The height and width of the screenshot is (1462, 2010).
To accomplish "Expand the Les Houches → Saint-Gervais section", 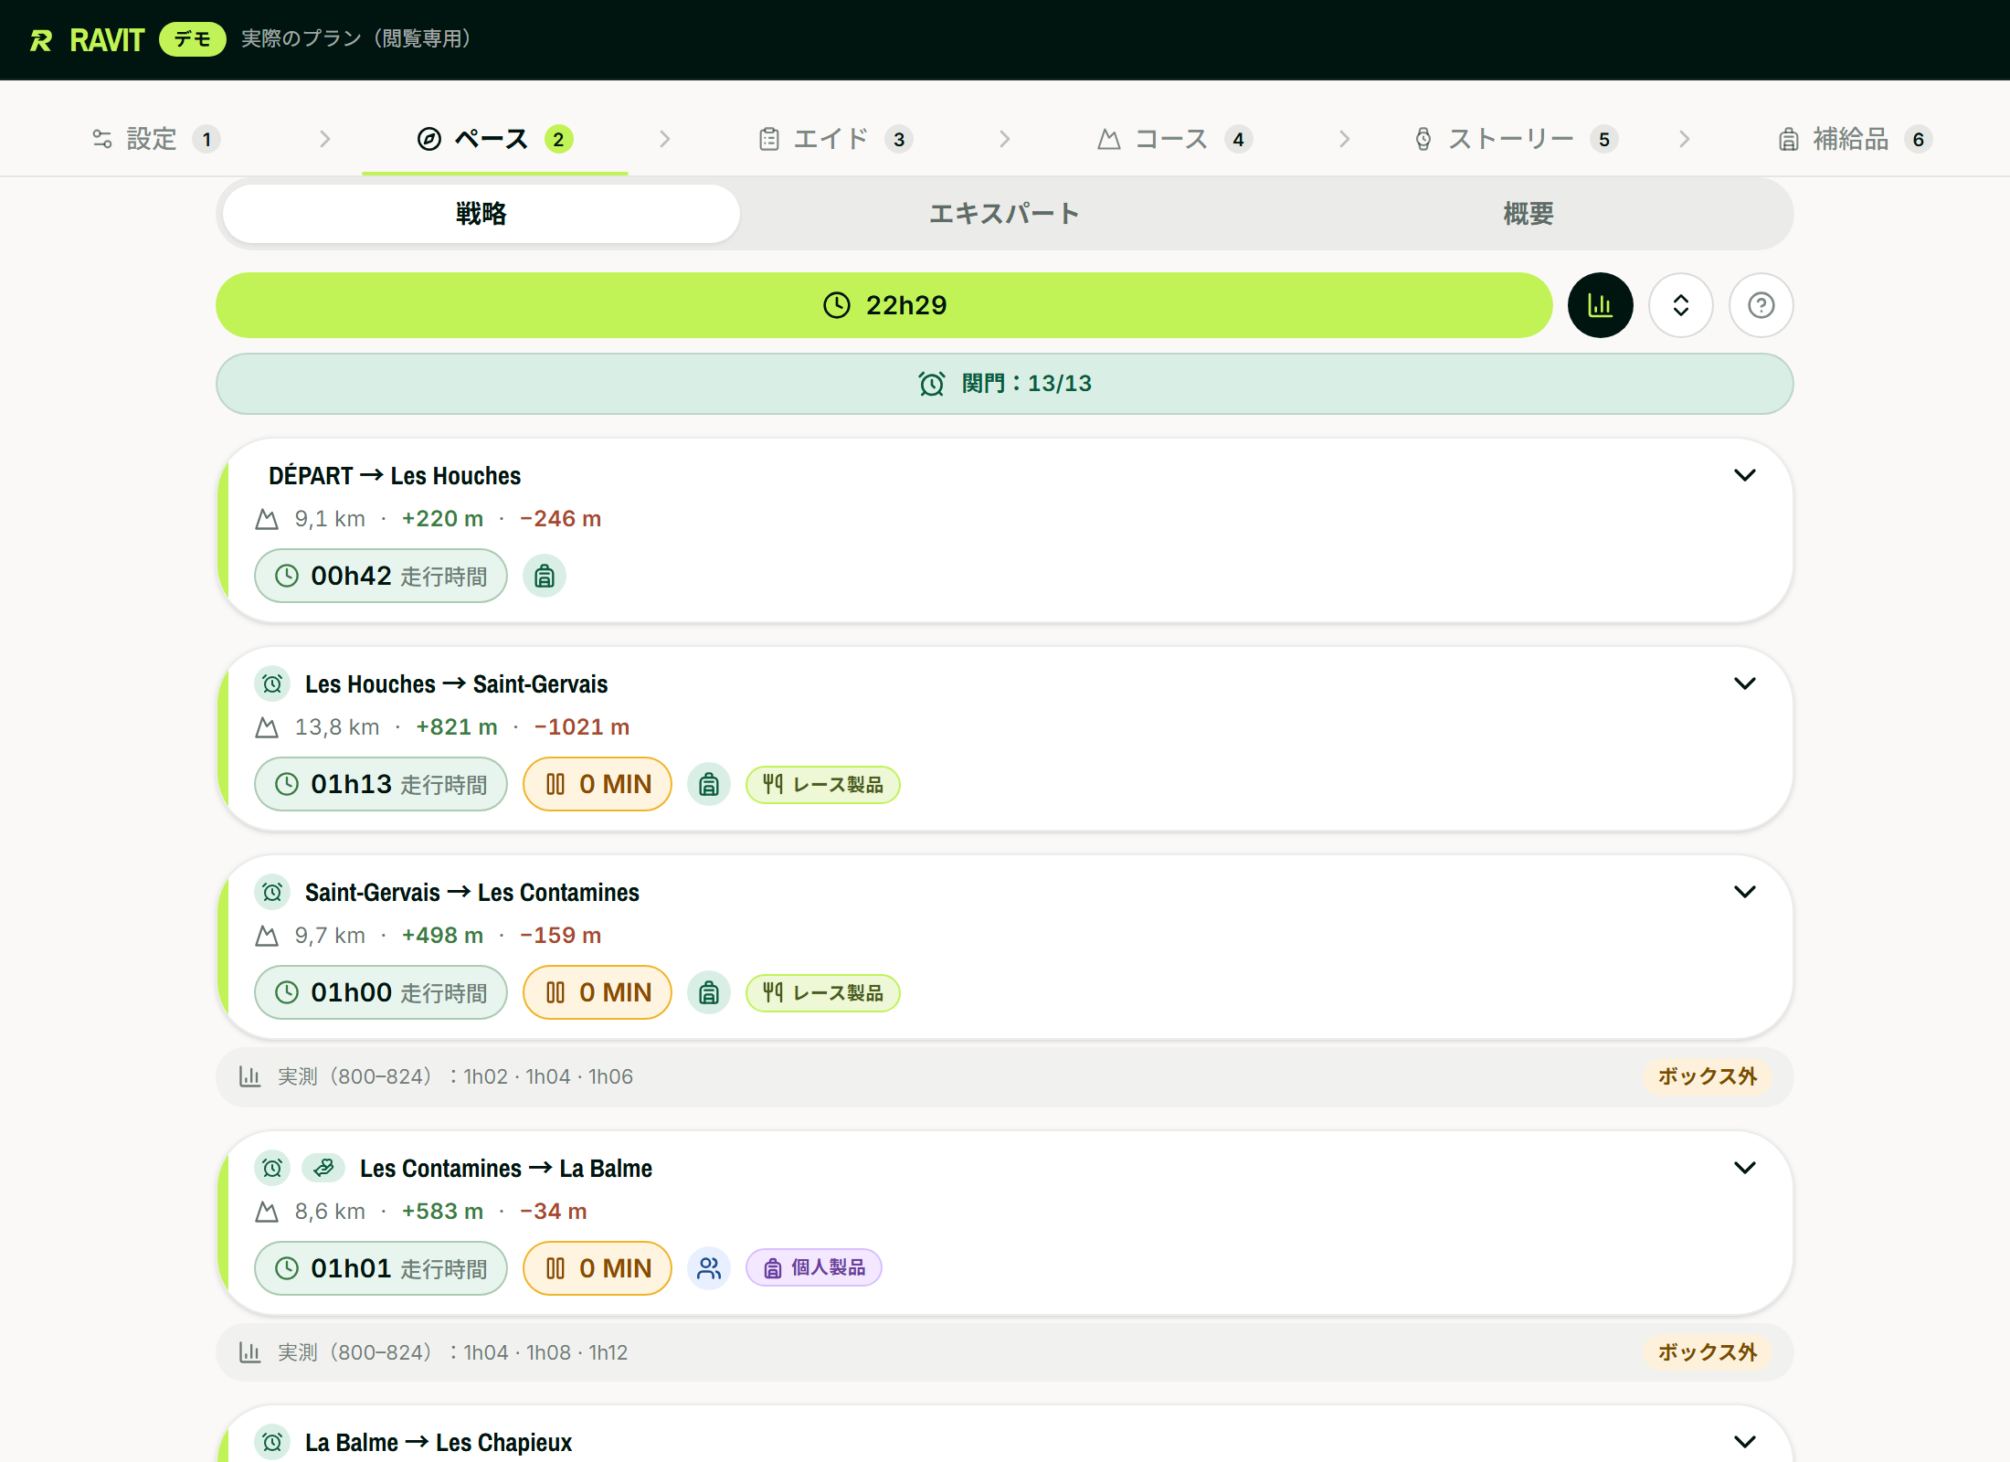I will (1745, 683).
